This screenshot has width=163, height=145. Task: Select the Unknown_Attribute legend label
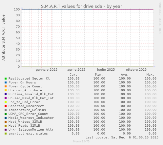point(25,90)
